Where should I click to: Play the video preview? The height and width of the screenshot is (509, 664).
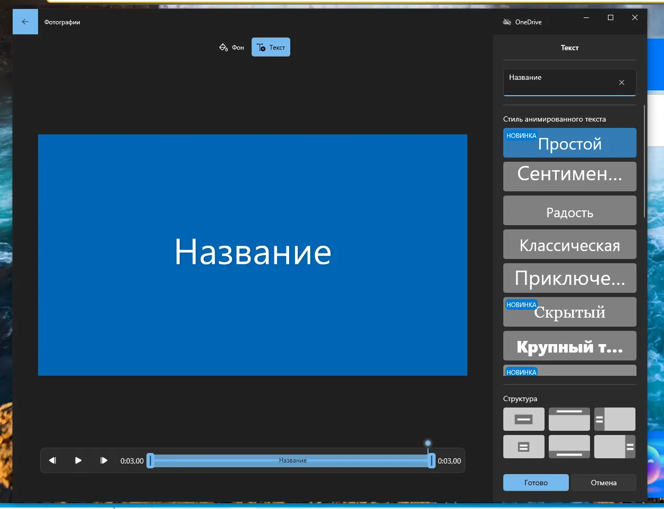(78, 460)
